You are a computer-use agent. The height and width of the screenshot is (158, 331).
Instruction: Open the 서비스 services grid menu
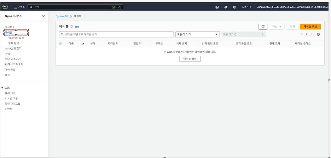[19, 7]
